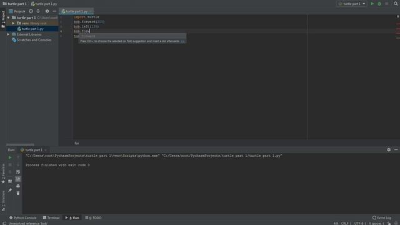Viewport: 400px width, 225px height.
Task: Click the import turtle code line
Action: click(x=86, y=17)
